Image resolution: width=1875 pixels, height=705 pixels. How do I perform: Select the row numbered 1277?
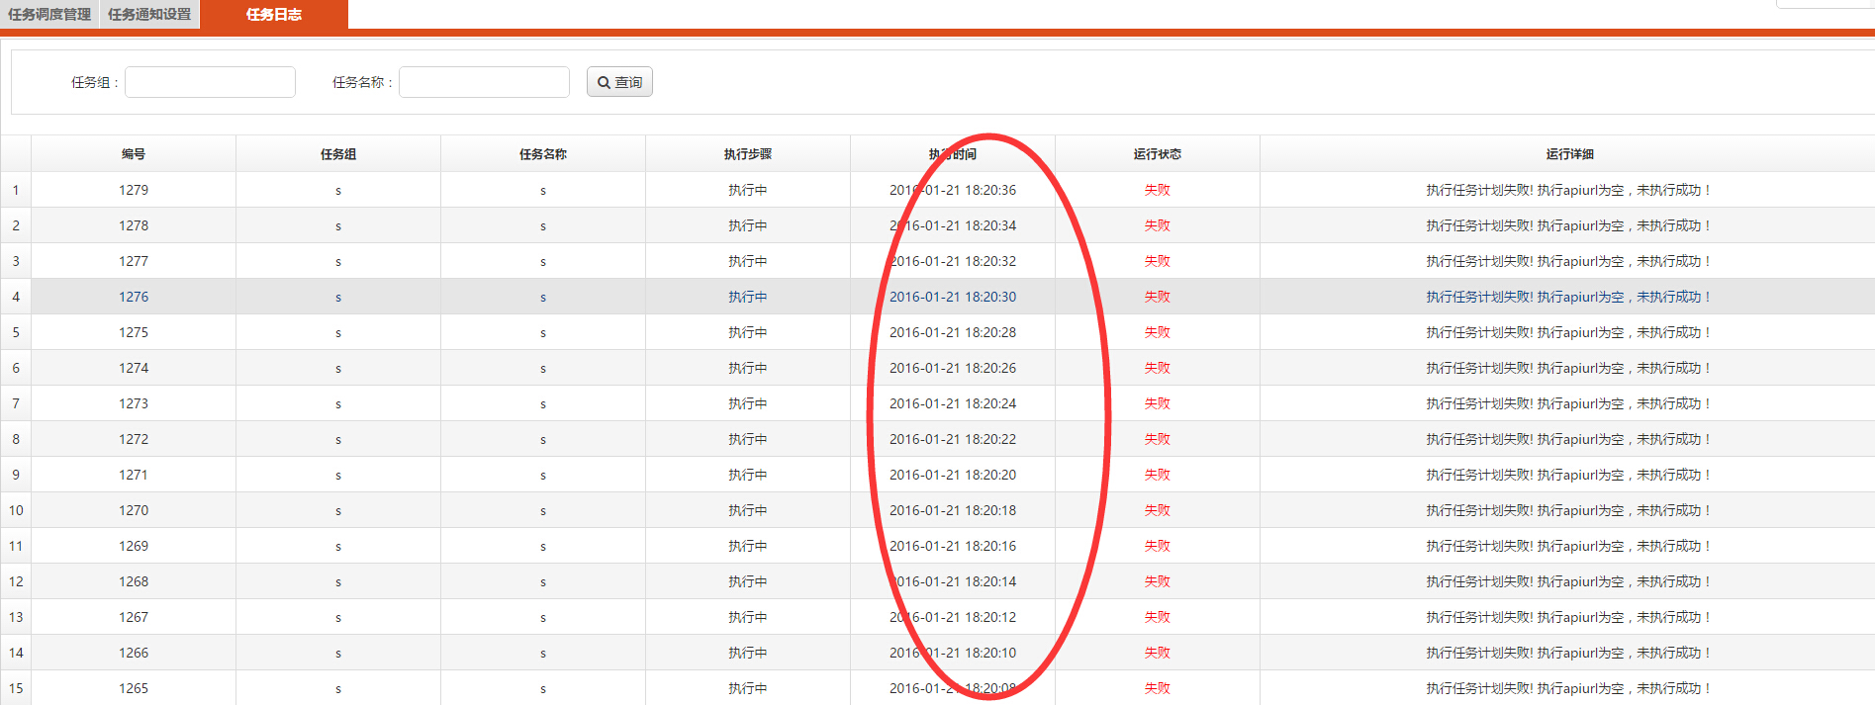[938, 261]
